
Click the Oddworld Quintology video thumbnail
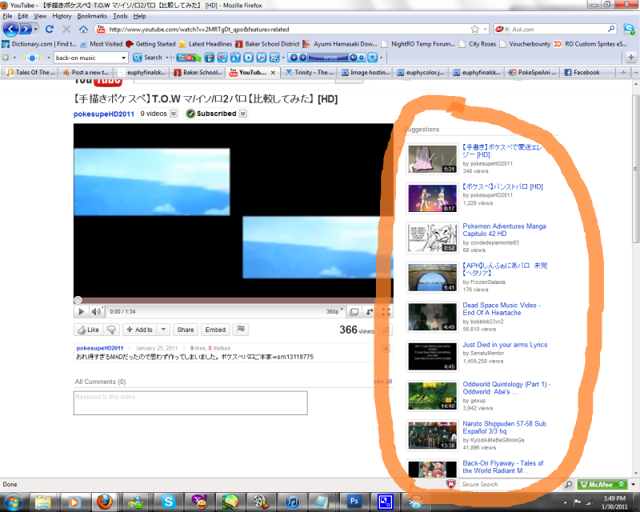432,396
